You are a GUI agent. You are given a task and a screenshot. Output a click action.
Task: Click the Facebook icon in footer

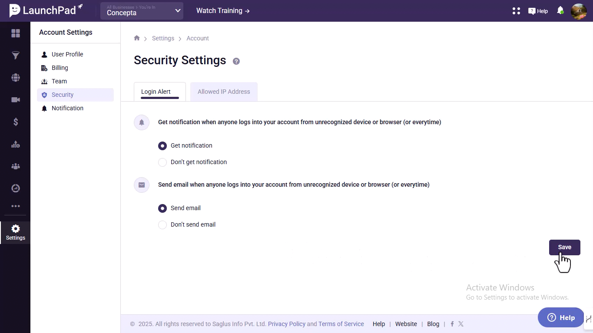tap(452, 324)
